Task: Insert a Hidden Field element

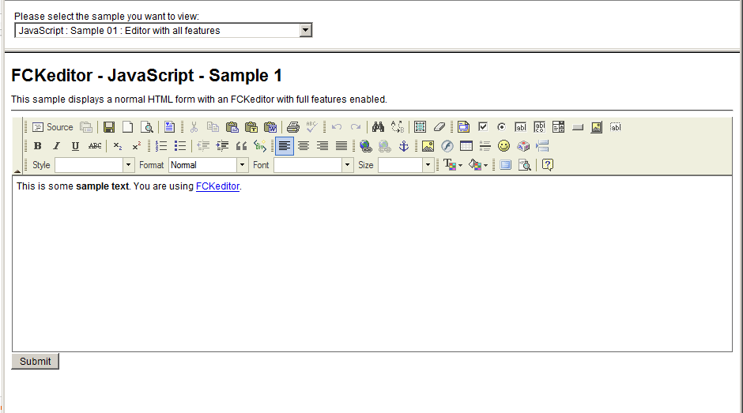Action: click(615, 127)
